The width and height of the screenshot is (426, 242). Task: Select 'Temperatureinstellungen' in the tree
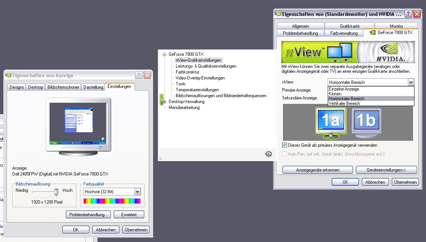pyautogui.click(x=197, y=90)
